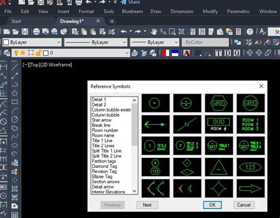Viewport: 280px width, 218px height.
Task: Click the Share button at top
Action: tap(131, 2)
